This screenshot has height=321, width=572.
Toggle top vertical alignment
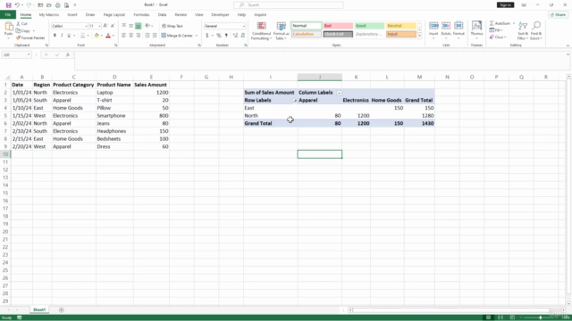123,26
